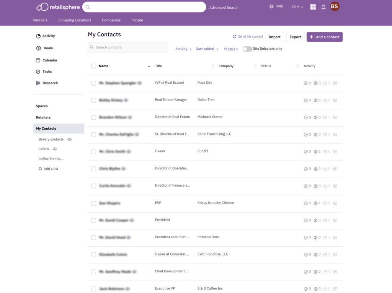This screenshot has height=293, width=392.
Task: Click the Research icon in sidebar
Action: pos(38,83)
